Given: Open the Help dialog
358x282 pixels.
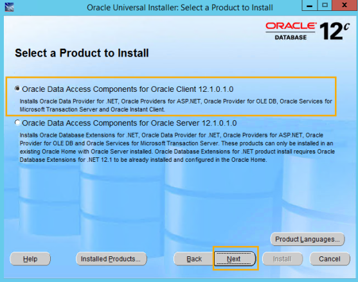Looking at the screenshot, I should pos(30,259).
